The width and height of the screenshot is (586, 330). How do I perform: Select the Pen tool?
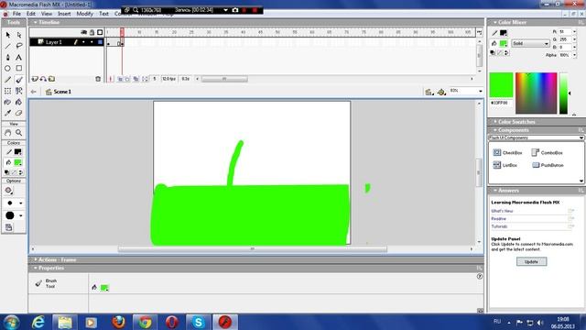[8, 57]
